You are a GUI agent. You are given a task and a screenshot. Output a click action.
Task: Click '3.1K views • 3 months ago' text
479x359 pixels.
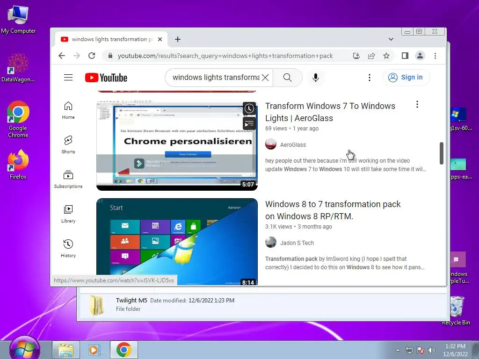(x=298, y=227)
